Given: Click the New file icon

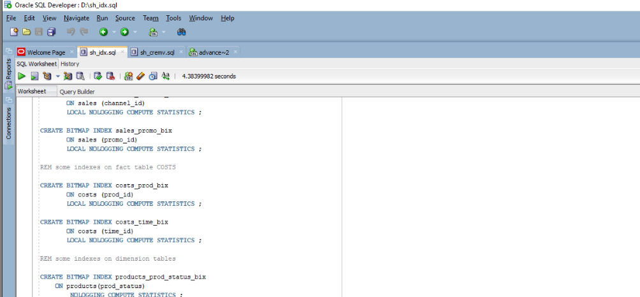Looking at the screenshot, I should (14, 32).
